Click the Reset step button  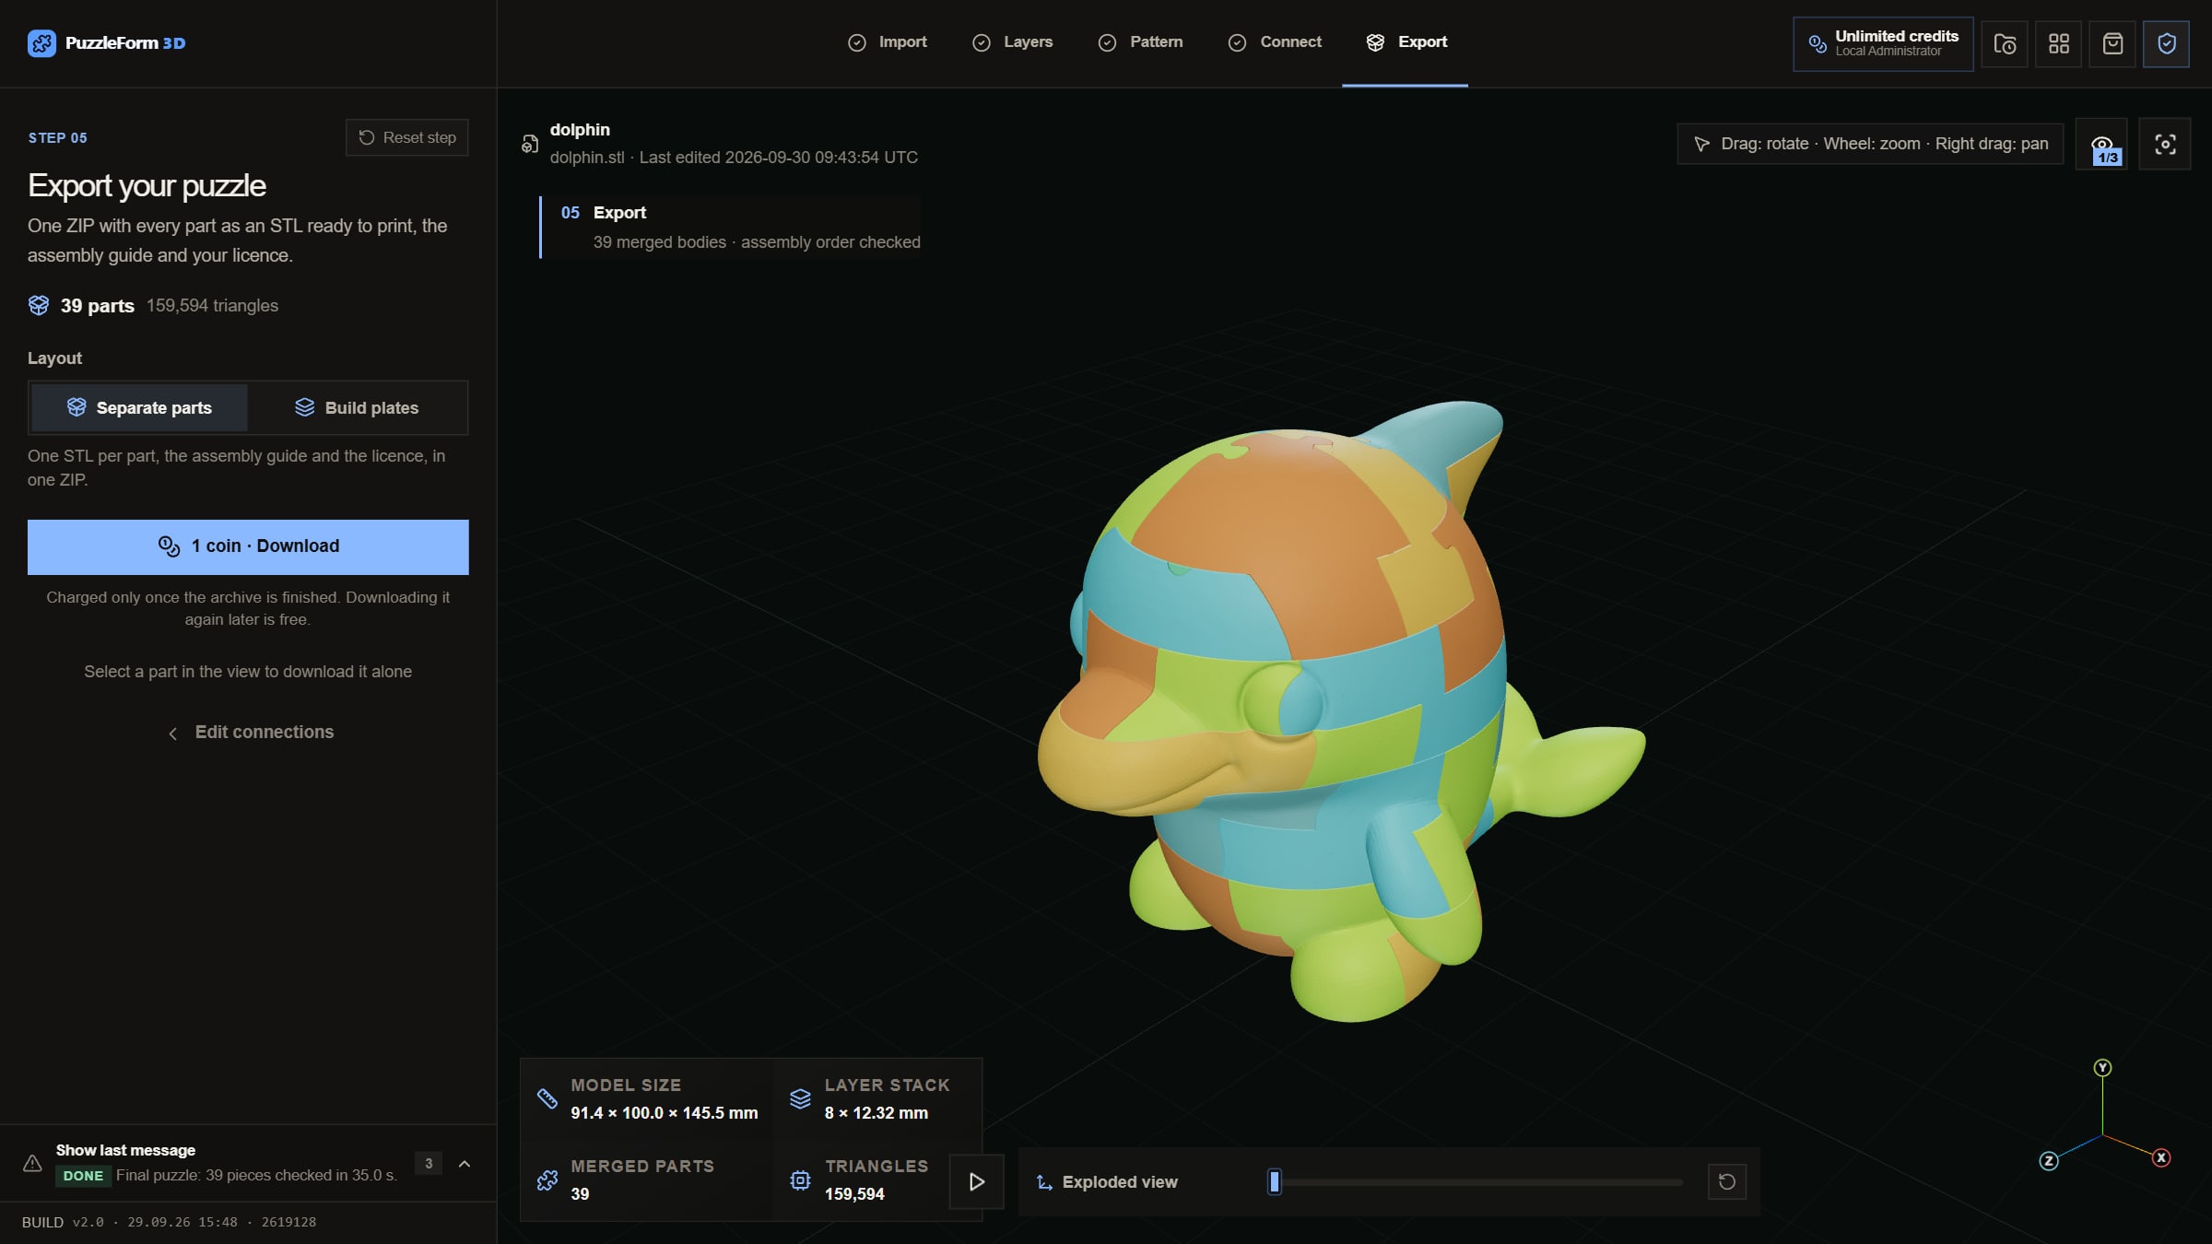(407, 137)
